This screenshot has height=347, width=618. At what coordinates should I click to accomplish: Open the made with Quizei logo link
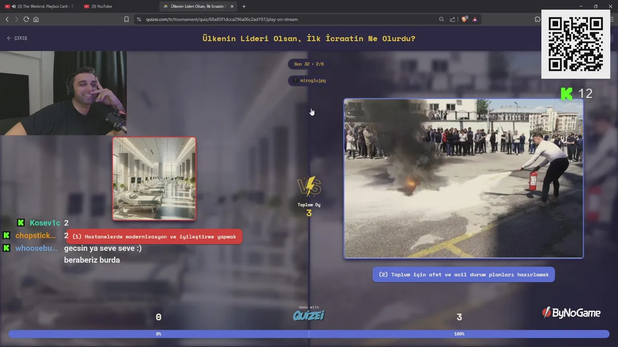click(x=309, y=314)
